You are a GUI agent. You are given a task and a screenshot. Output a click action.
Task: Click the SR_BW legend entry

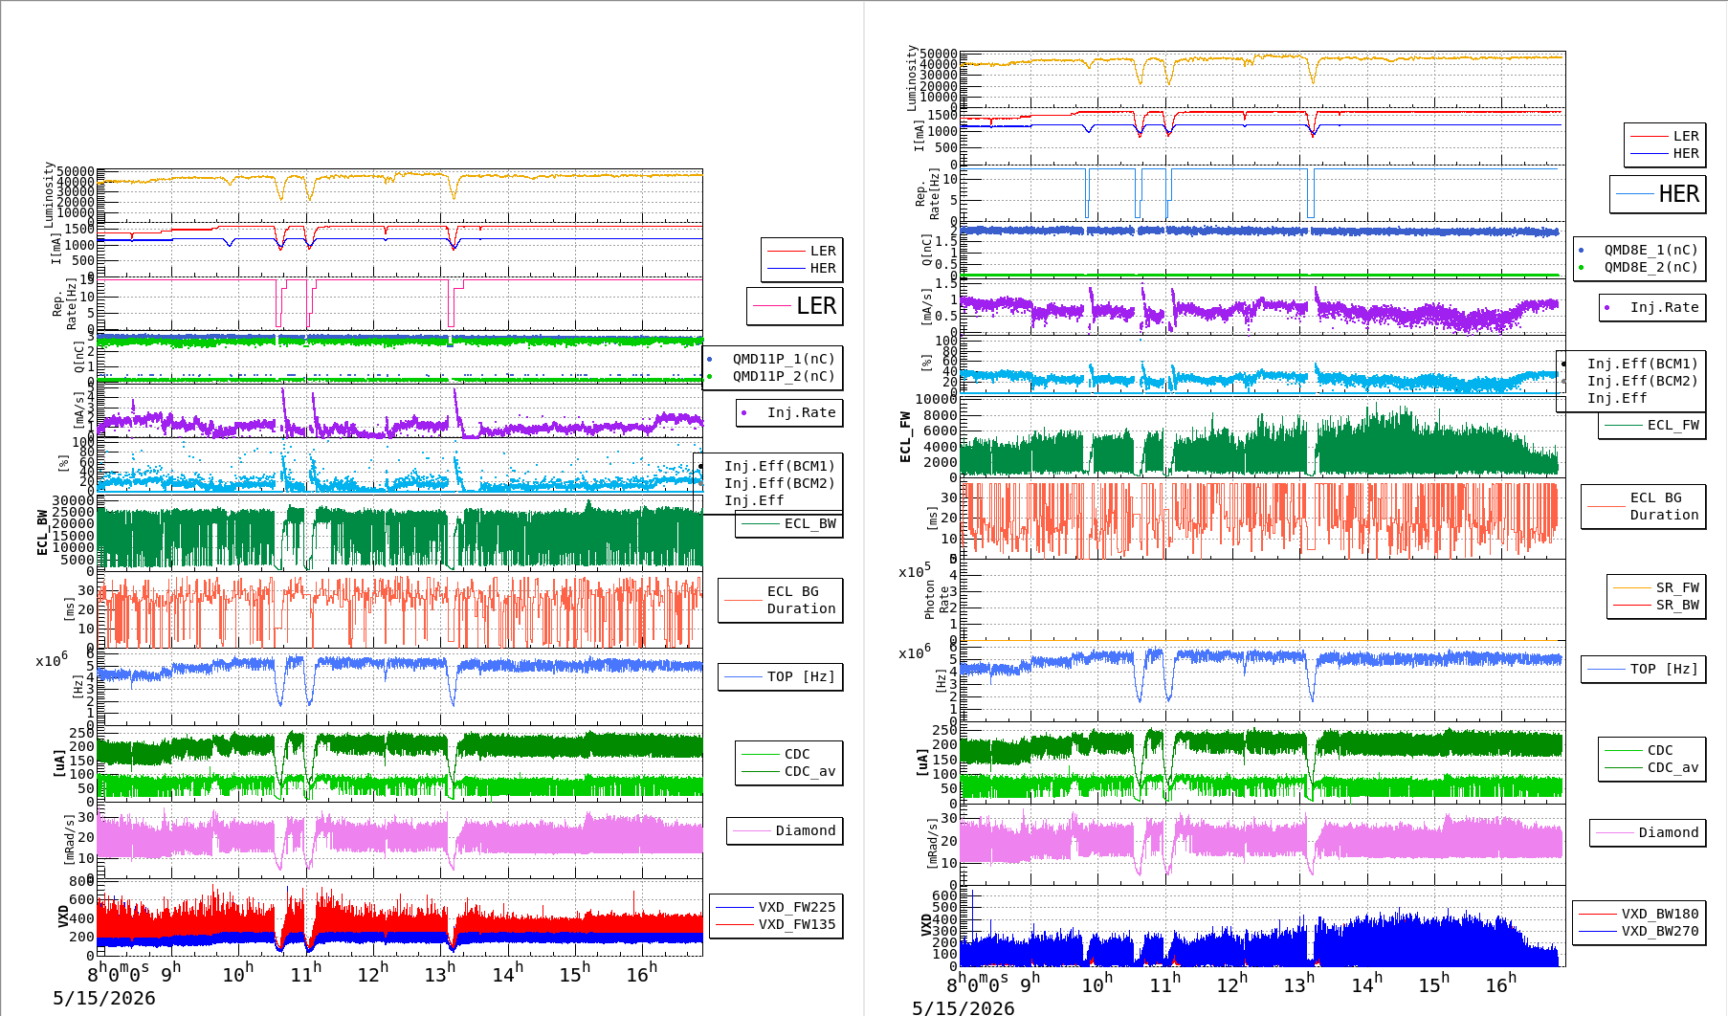[1655, 605]
